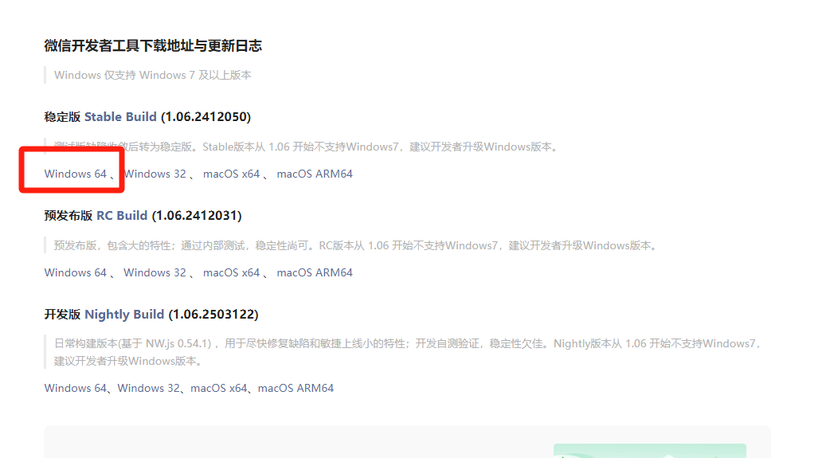This screenshot has height=458, width=838.
Task: Click the heading 微信开发者工具下载地址与更新日志
Action: (x=153, y=45)
